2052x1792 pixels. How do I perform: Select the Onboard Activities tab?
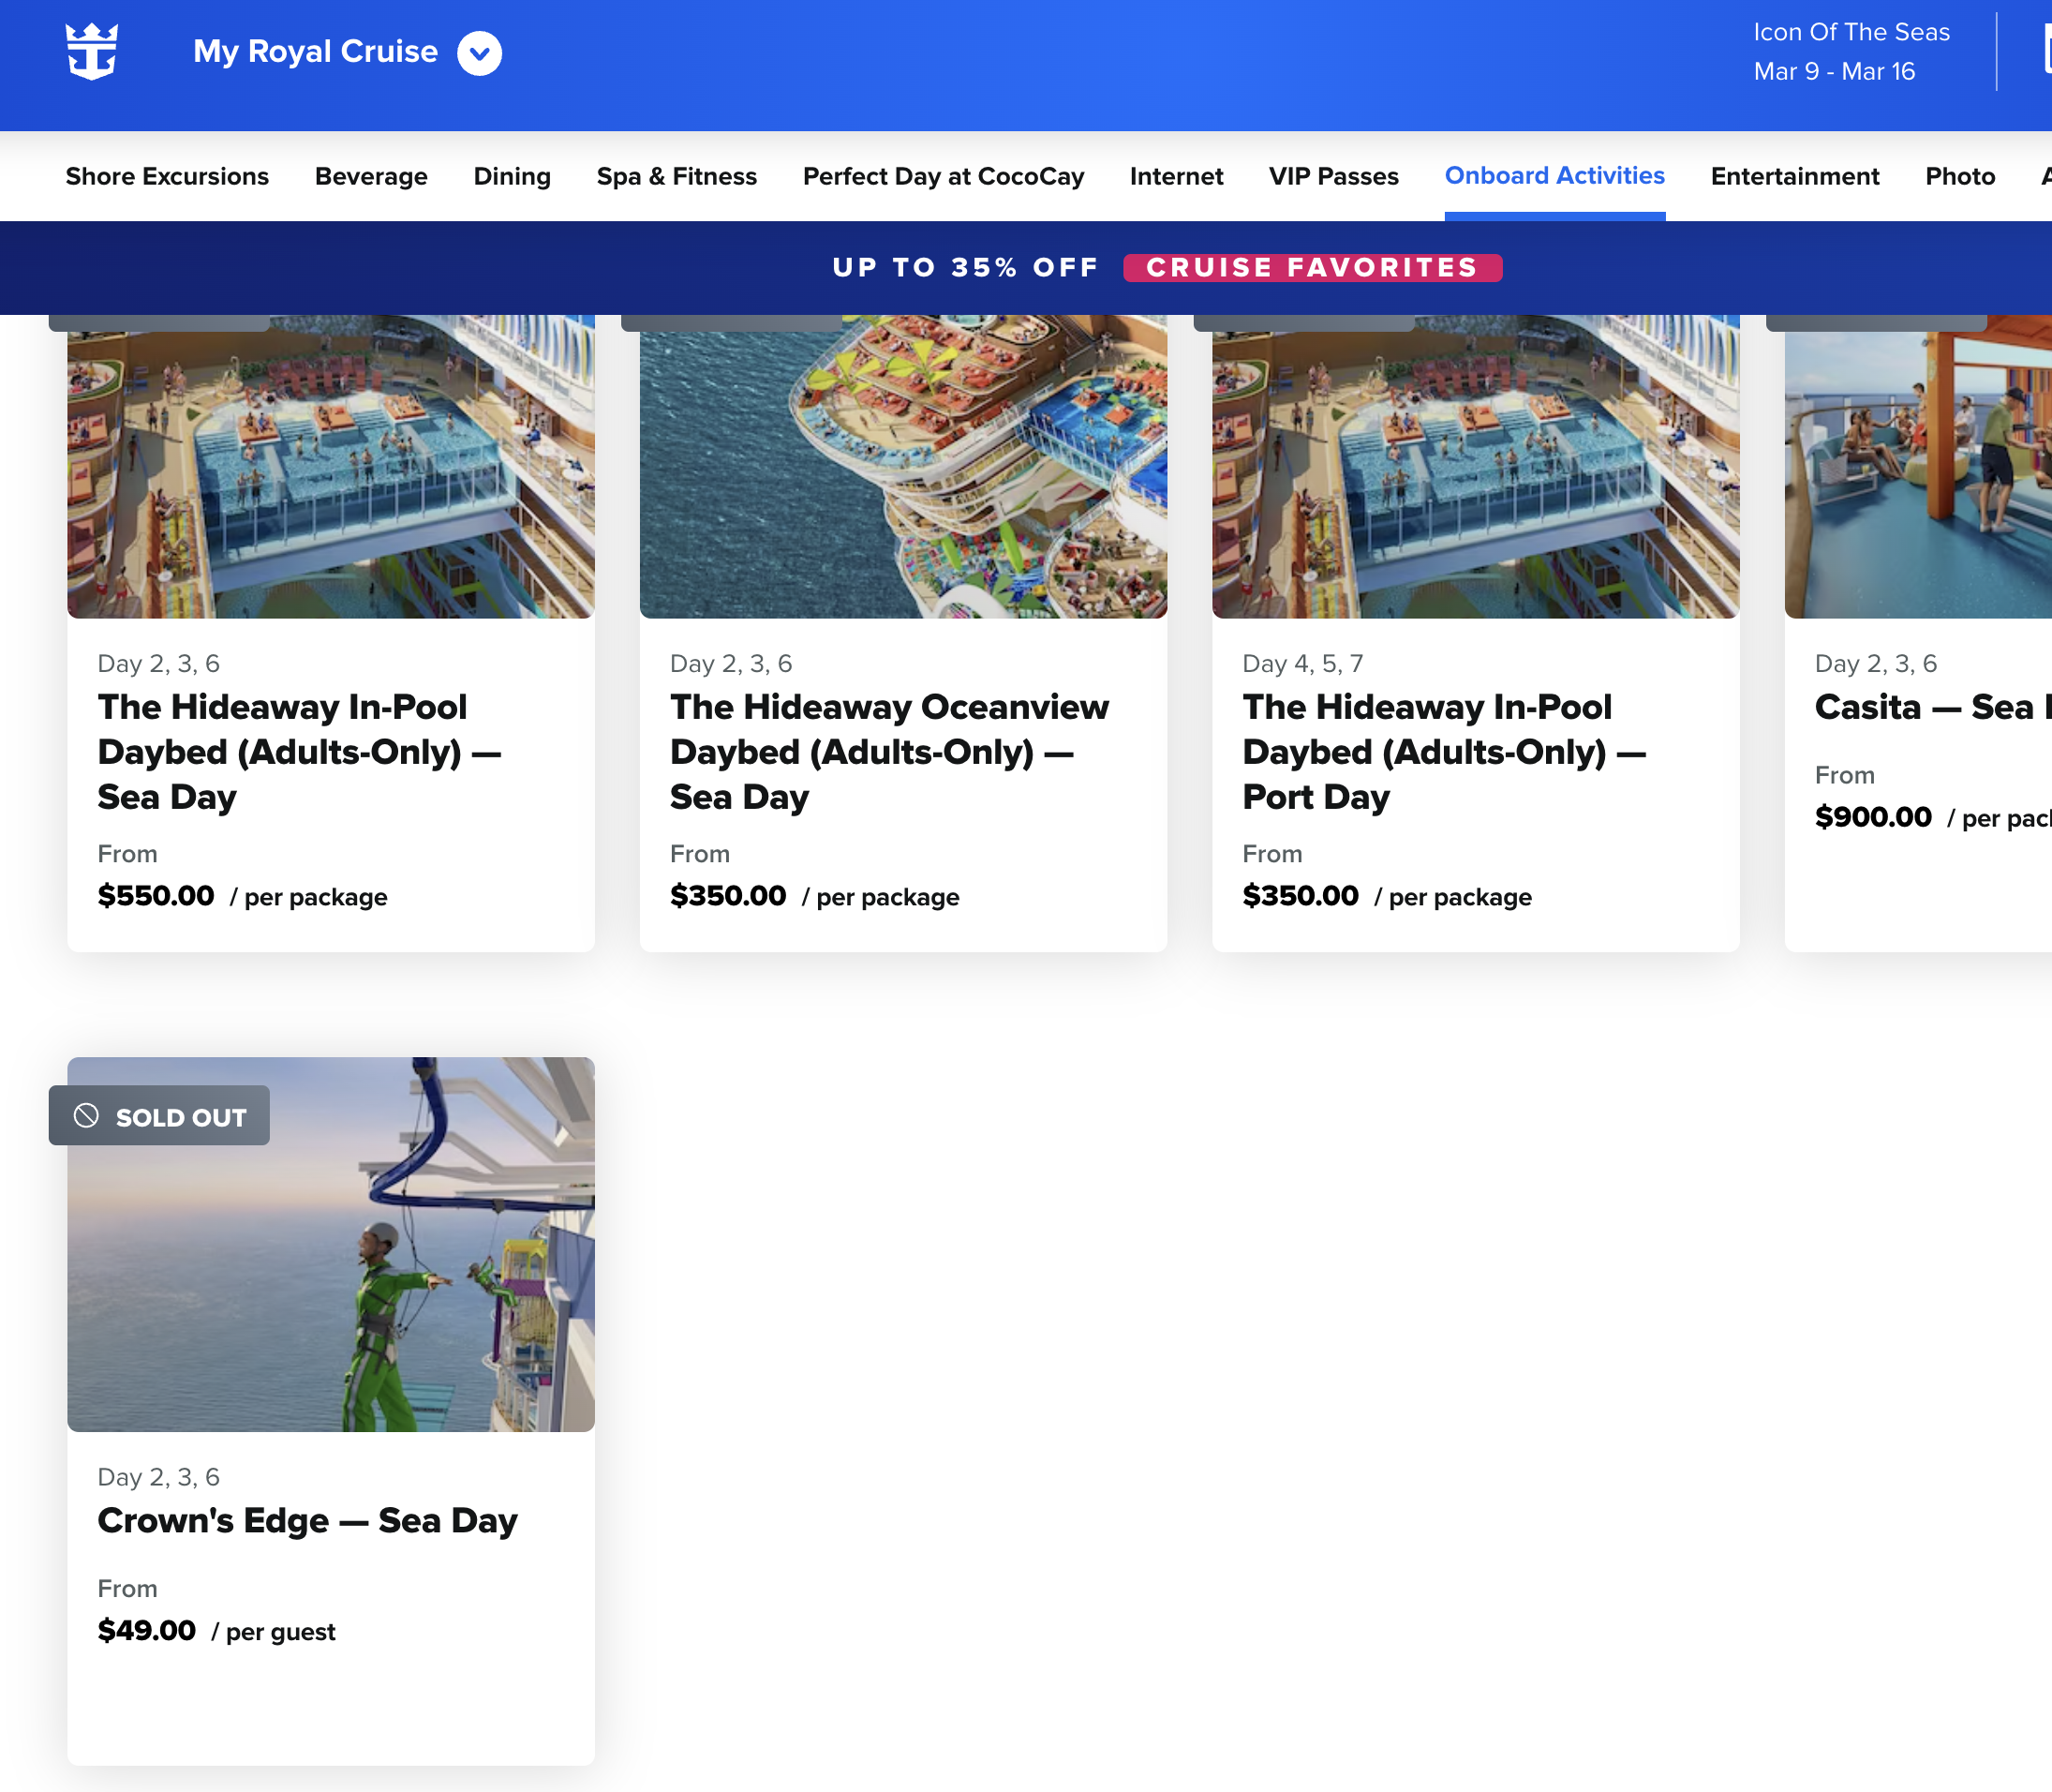click(x=1554, y=176)
